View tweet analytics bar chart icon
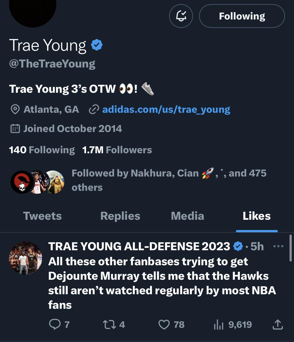This screenshot has width=294, height=342. tap(219, 325)
